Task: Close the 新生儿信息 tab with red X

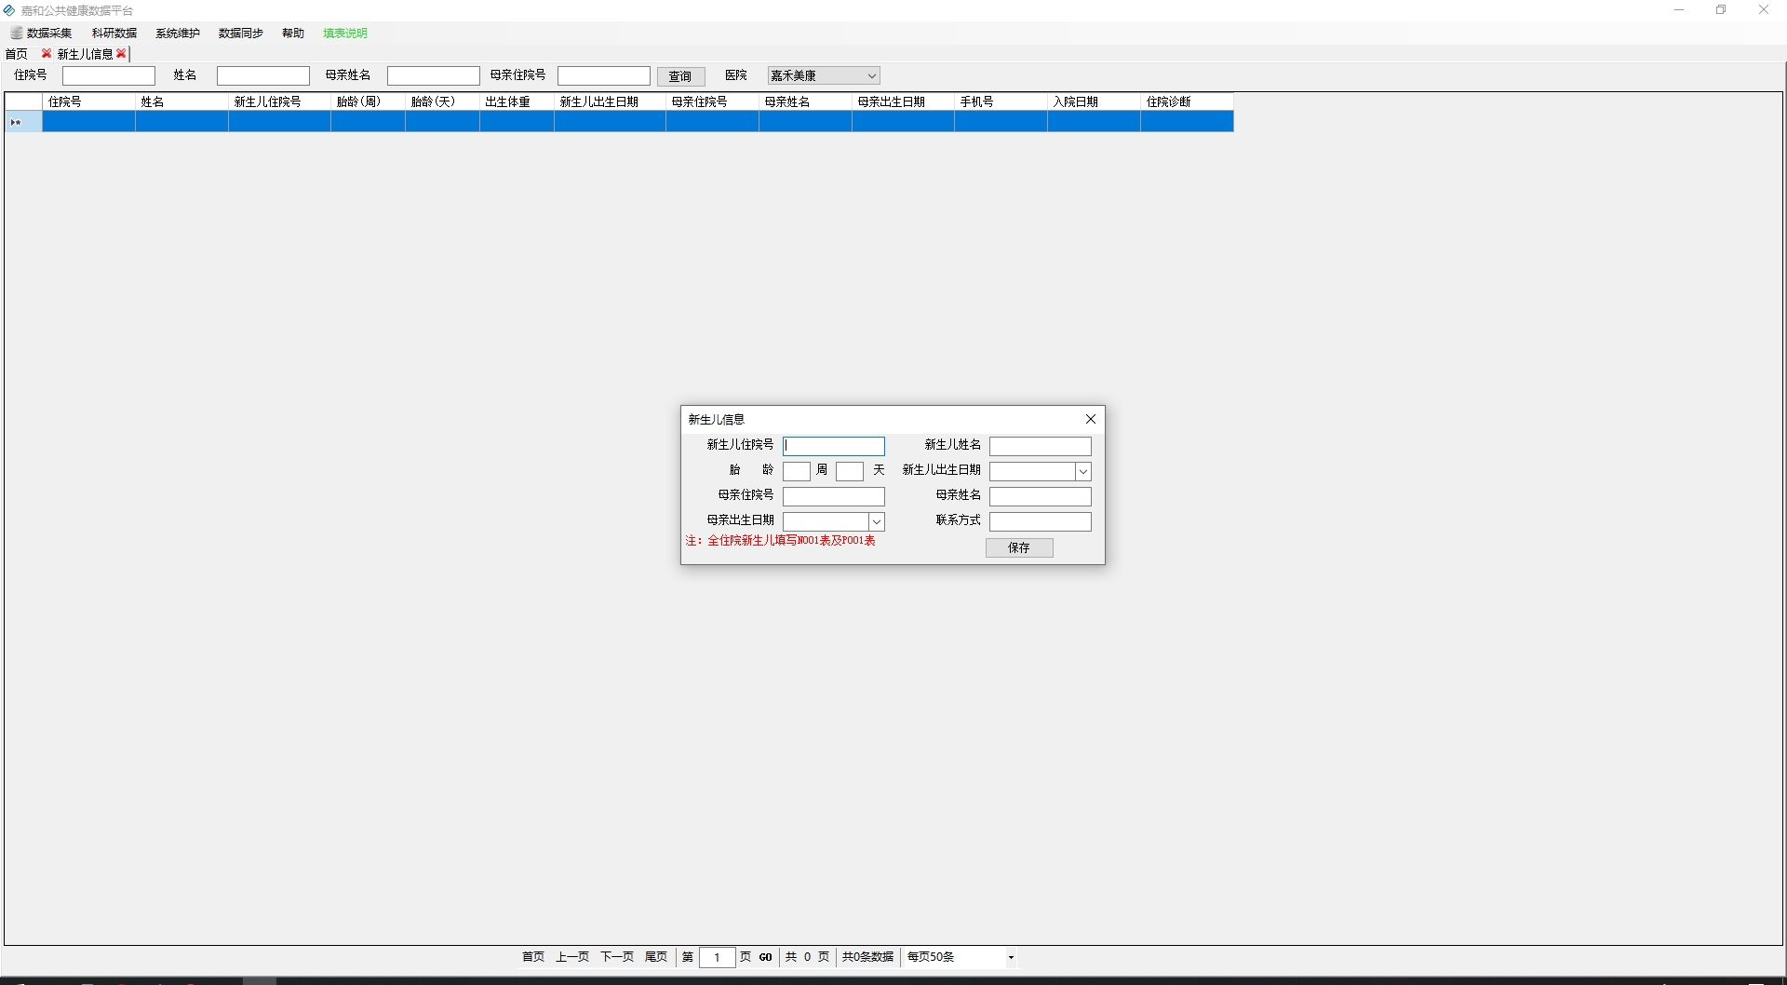Action: (x=121, y=54)
